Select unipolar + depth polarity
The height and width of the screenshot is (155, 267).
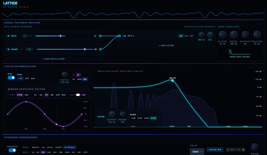pyautogui.click(x=73, y=75)
